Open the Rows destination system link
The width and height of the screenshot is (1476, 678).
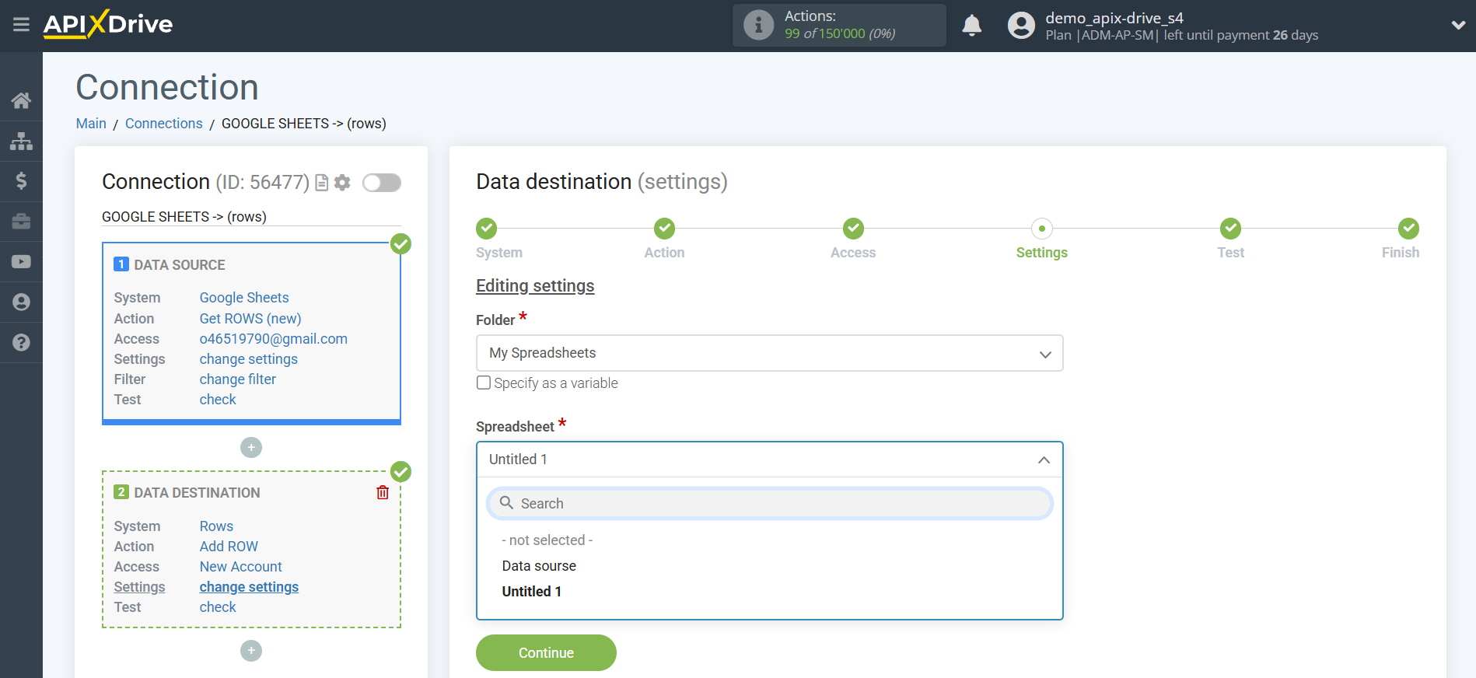tap(216, 526)
